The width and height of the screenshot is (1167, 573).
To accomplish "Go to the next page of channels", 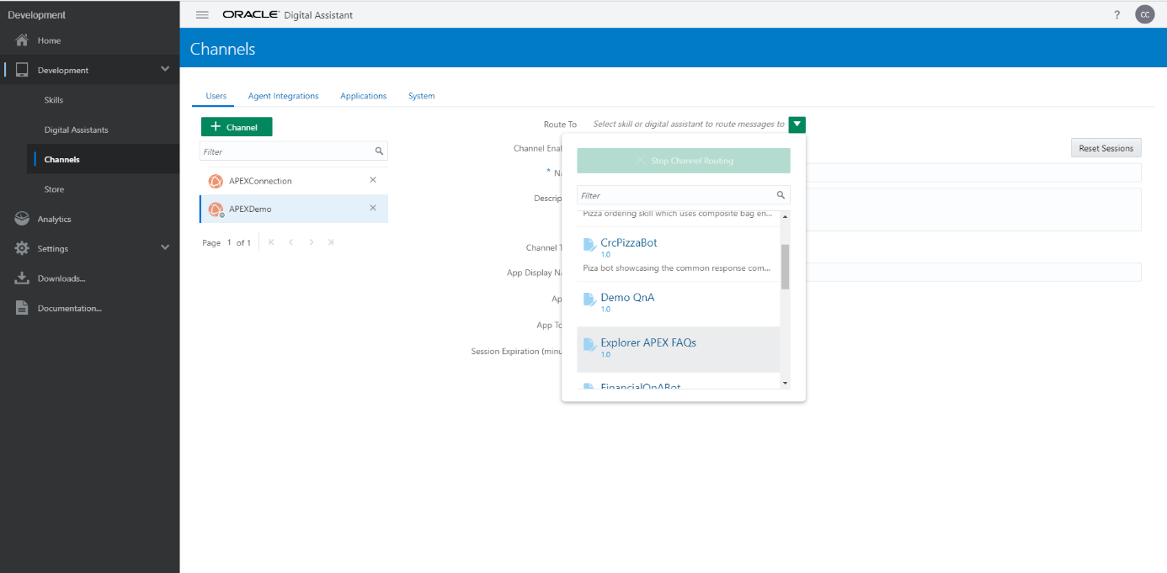I will (312, 242).
